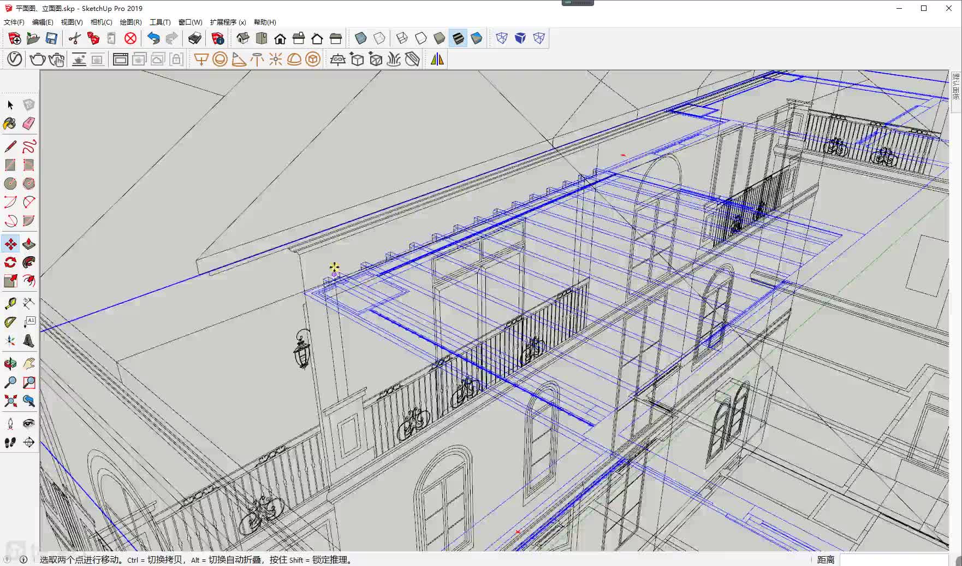962x566 pixels.
Task: Select the Text label tool
Action: 29,322
